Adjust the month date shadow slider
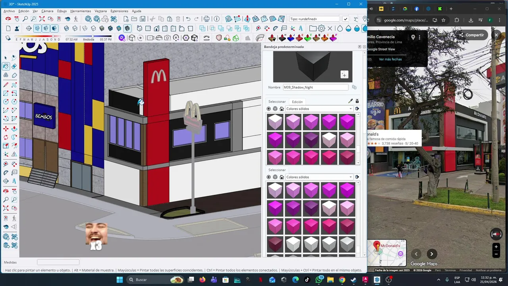 (38, 36)
